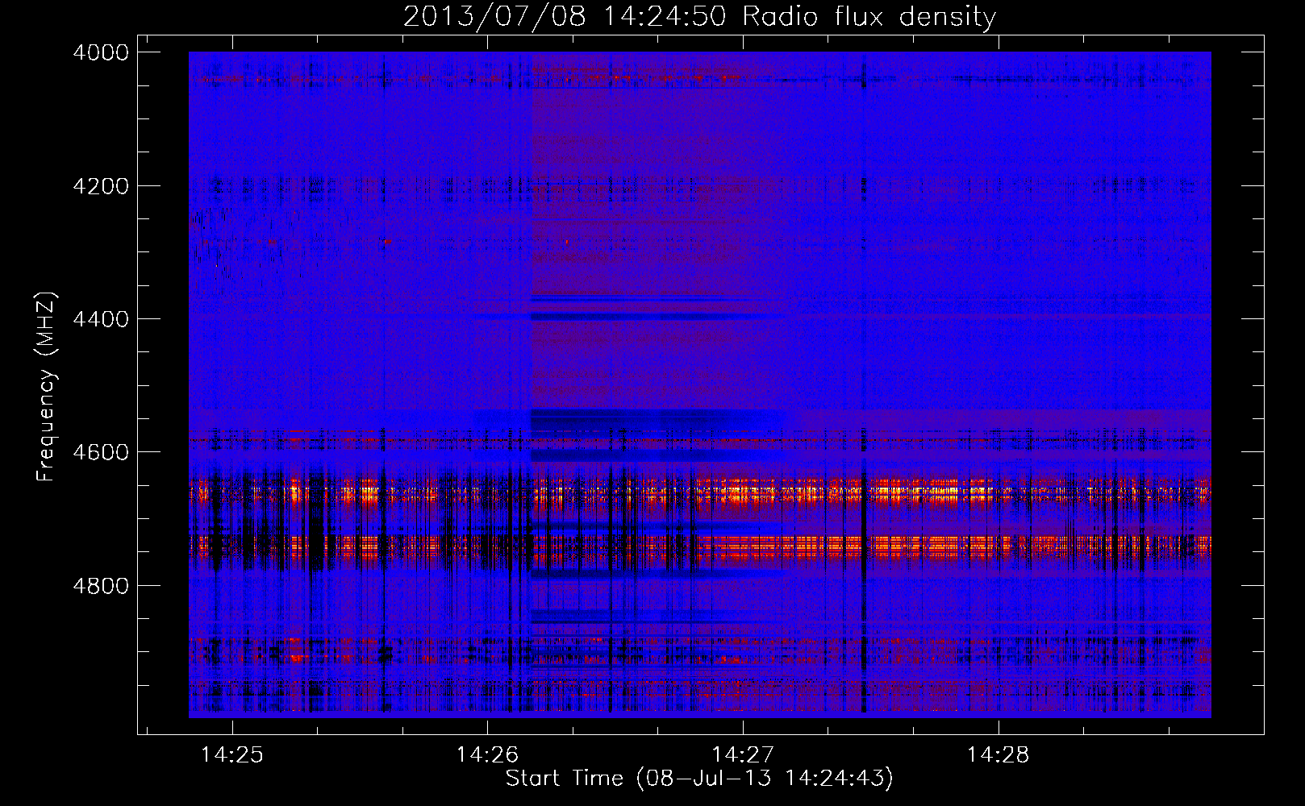1305x806 pixels.
Task: Click the 14:28 time tick label
Action: click(x=998, y=754)
